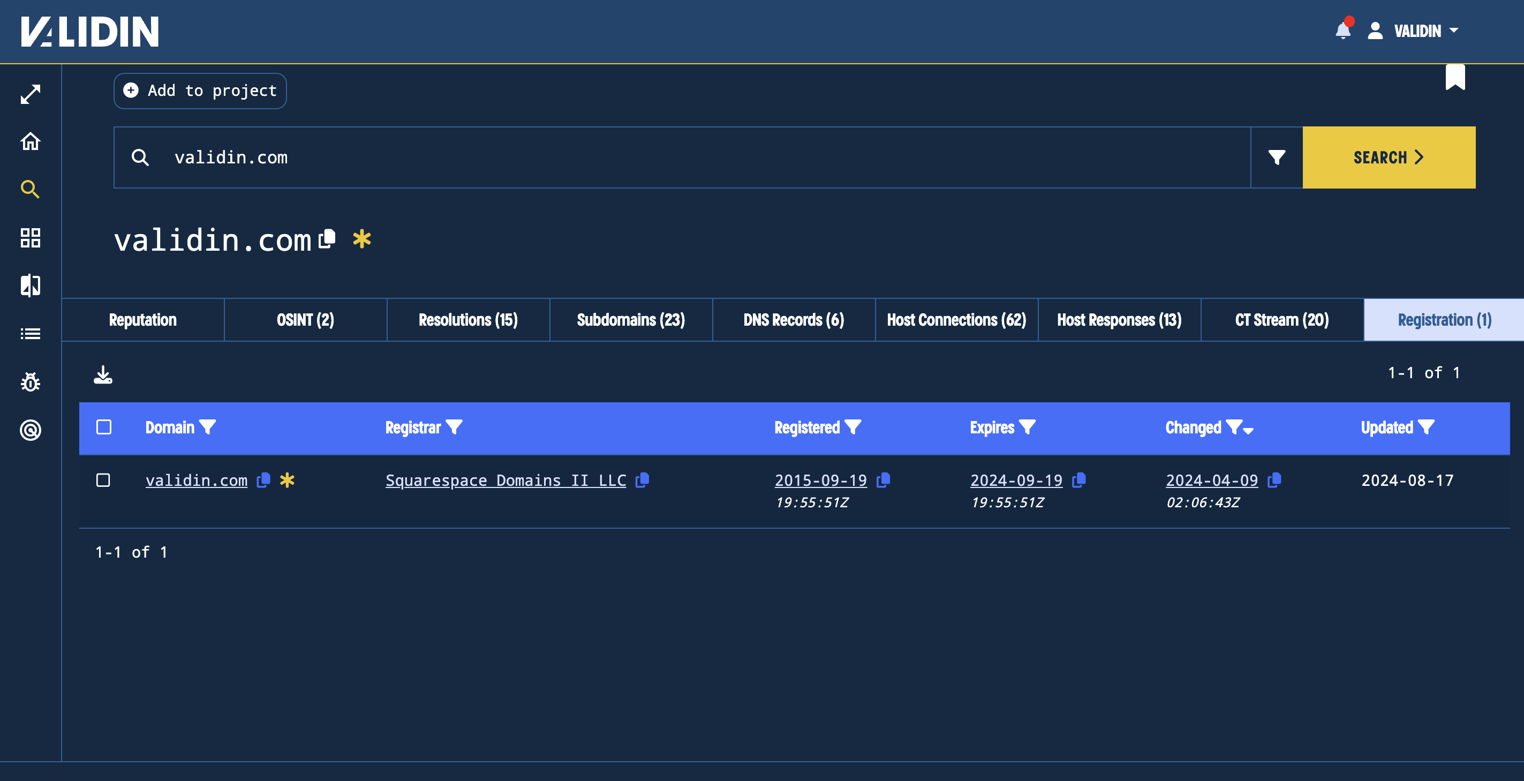The height and width of the screenshot is (781, 1524).
Task: Open the 2024-09-19 expires date link
Action: 1016,480
